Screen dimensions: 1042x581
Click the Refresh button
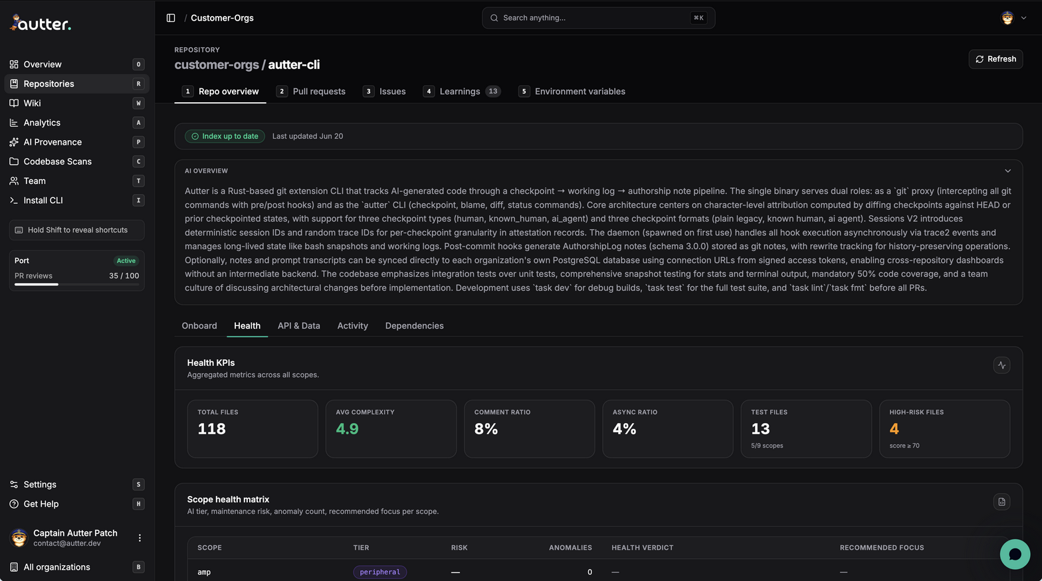(995, 59)
